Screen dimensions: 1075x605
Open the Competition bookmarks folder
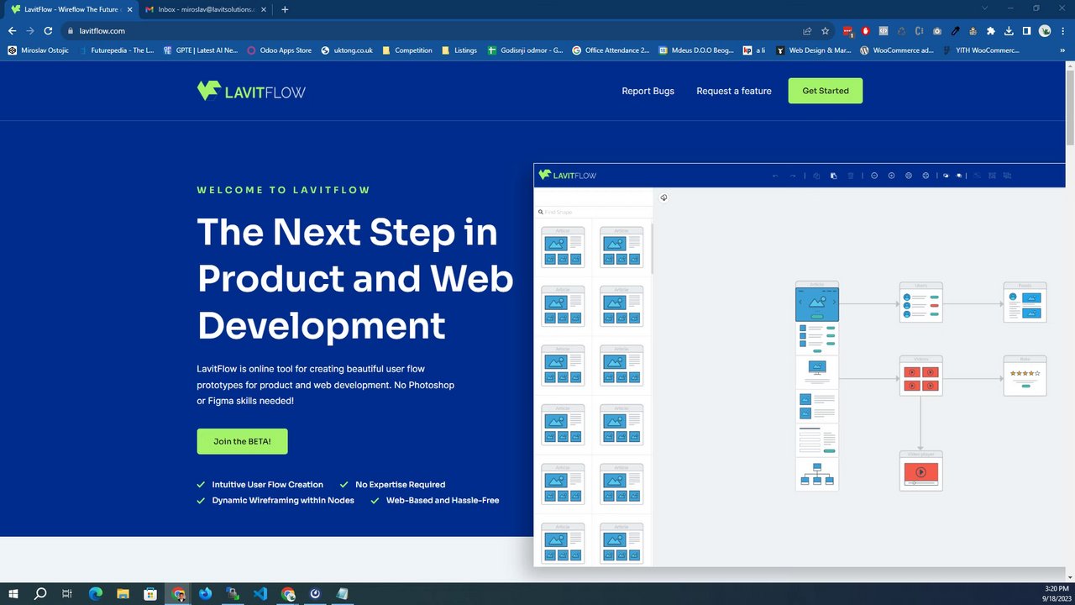click(x=407, y=50)
